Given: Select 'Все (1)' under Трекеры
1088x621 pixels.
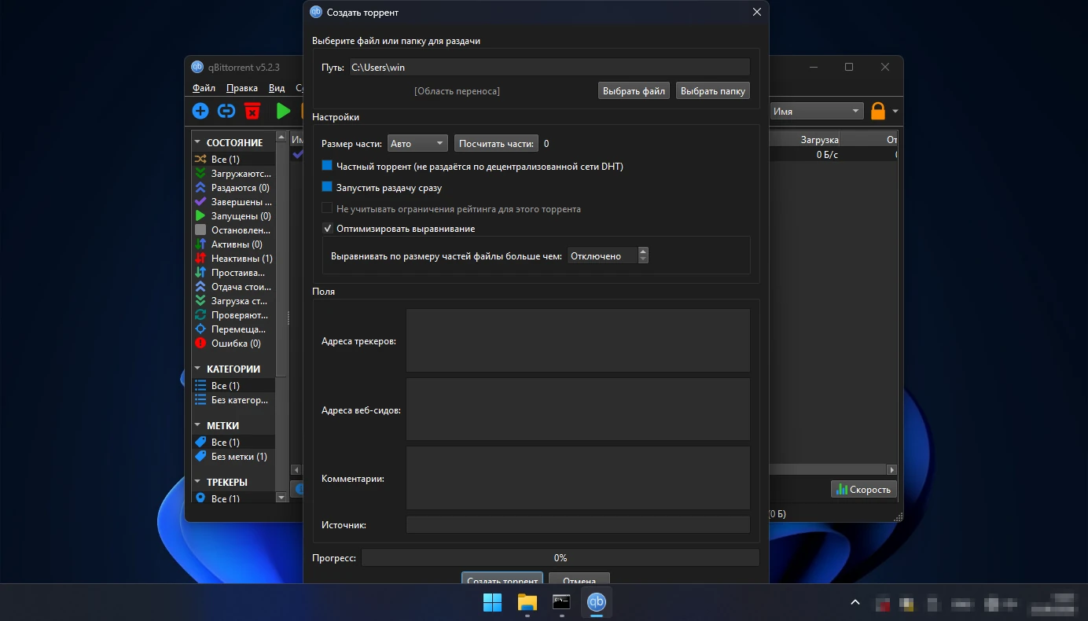Looking at the screenshot, I should [233, 498].
